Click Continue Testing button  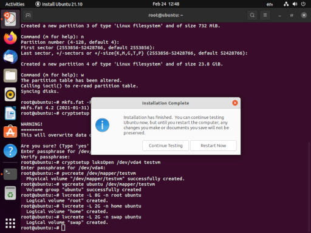tap(165, 146)
